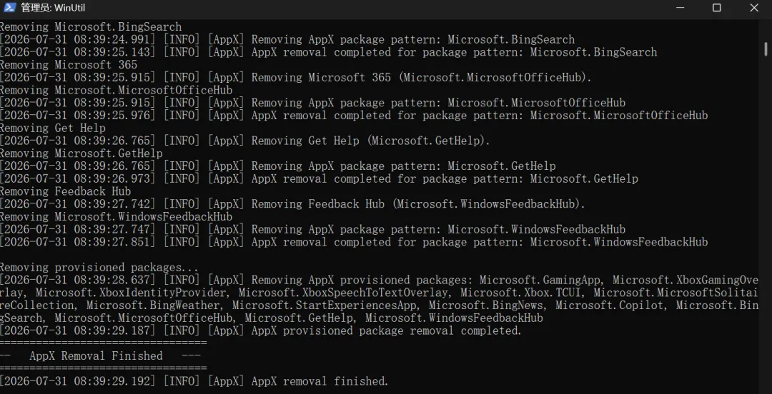Click the 'Removing Microsoft 365' heading line

[x=69, y=65]
